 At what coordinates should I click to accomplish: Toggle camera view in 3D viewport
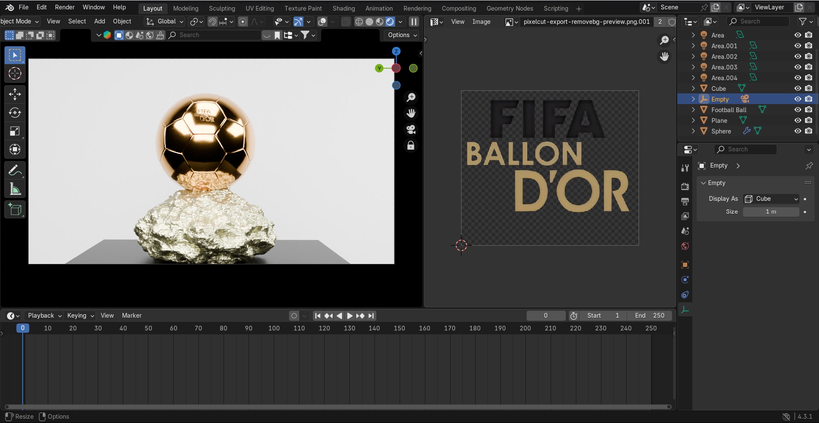point(411,130)
